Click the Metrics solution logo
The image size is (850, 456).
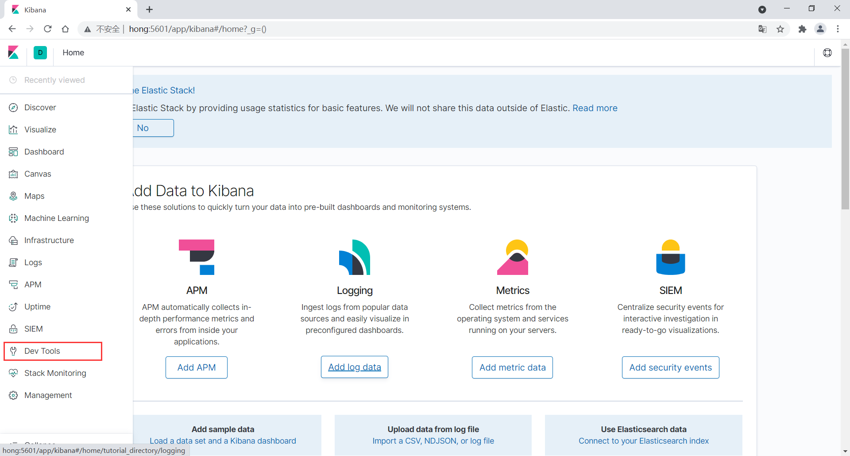tap(513, 257)
